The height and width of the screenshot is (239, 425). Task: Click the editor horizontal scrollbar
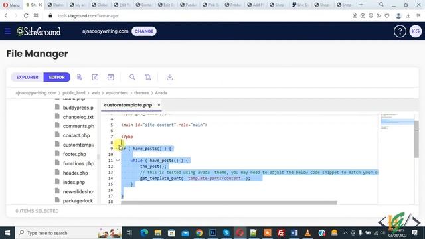pos(229,203)
